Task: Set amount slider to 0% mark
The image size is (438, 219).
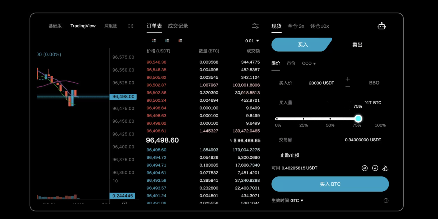Action: coord(277,119)
